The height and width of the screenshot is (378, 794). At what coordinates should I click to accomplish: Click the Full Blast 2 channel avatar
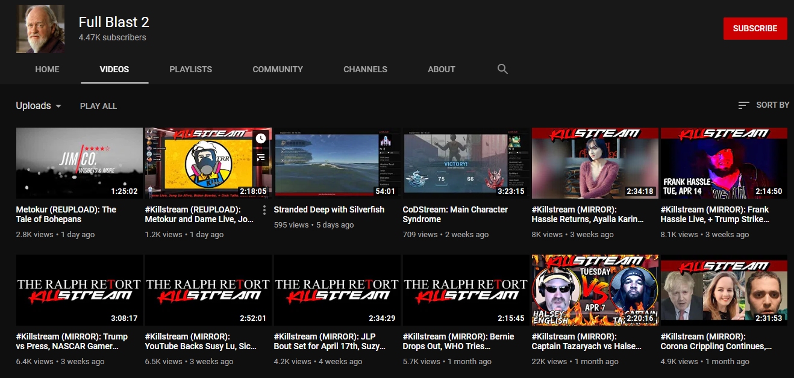[x=40, y=29]
